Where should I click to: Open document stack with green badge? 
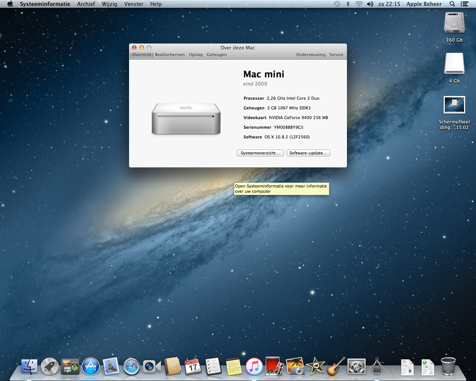pyautogui.click(x=428, y=367)
